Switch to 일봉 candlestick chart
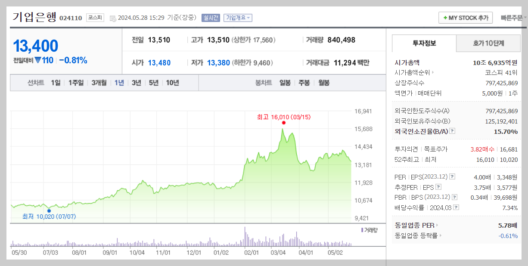Viewport: 528px width, 266px height. pos(285,83)
